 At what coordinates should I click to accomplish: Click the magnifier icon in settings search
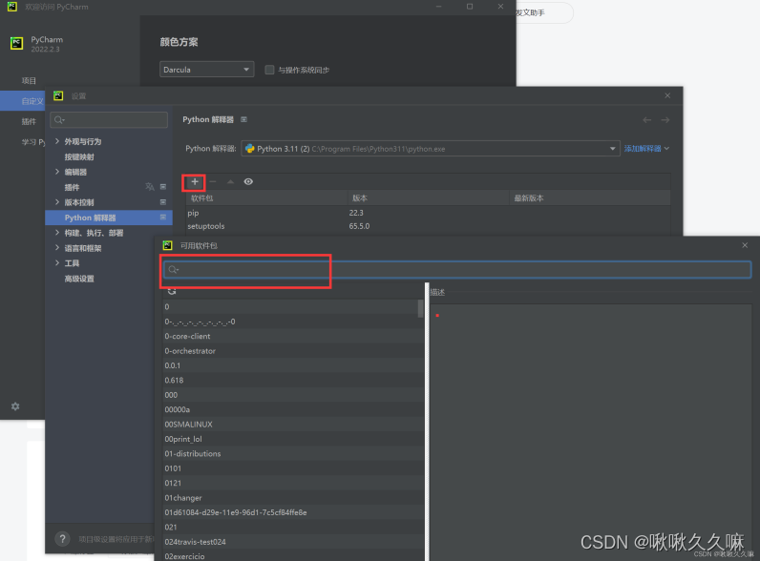click(59, 119)
